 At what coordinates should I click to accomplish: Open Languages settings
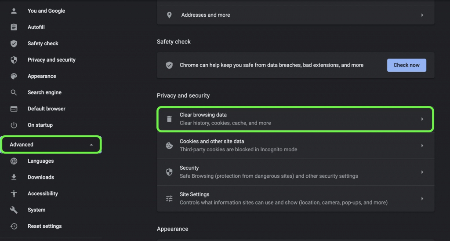pyautogui.click(x=41, y=161)
